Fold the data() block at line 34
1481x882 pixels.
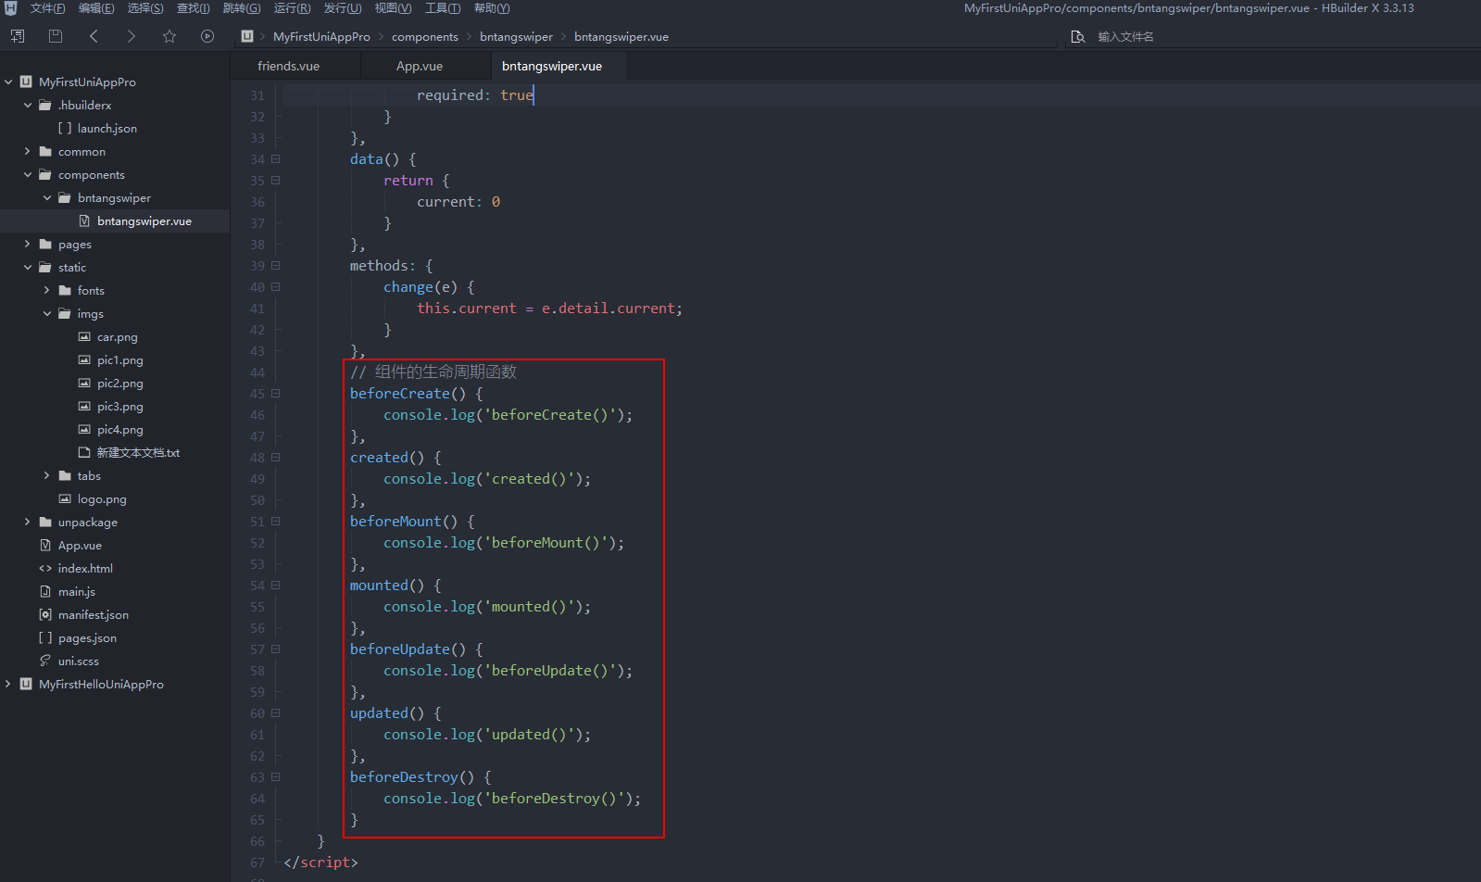275,159
